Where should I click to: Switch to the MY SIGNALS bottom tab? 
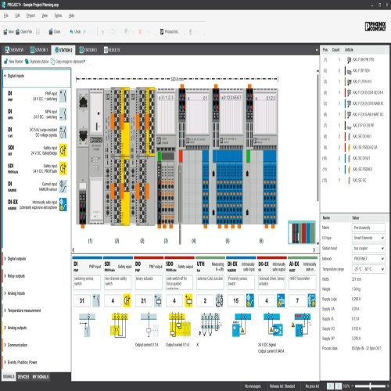[41, 377]
